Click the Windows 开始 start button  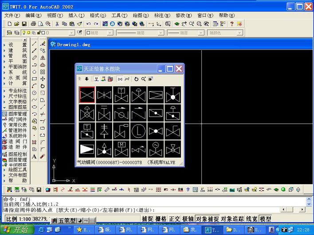coord(17,230)
